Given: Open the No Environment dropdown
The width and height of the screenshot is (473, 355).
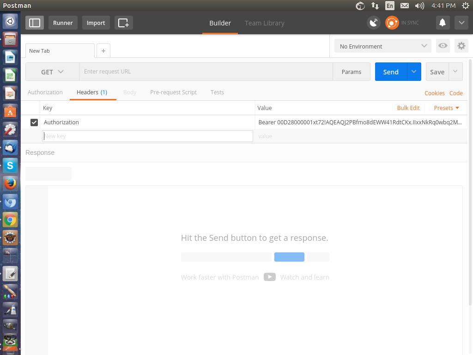Looking at the screenshot, I should pos(383,46).
